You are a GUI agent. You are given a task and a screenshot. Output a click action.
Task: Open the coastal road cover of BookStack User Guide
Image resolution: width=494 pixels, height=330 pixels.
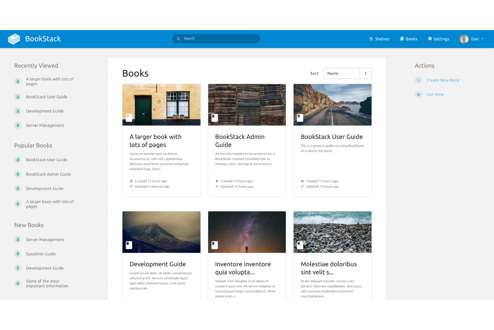(332, 105)
